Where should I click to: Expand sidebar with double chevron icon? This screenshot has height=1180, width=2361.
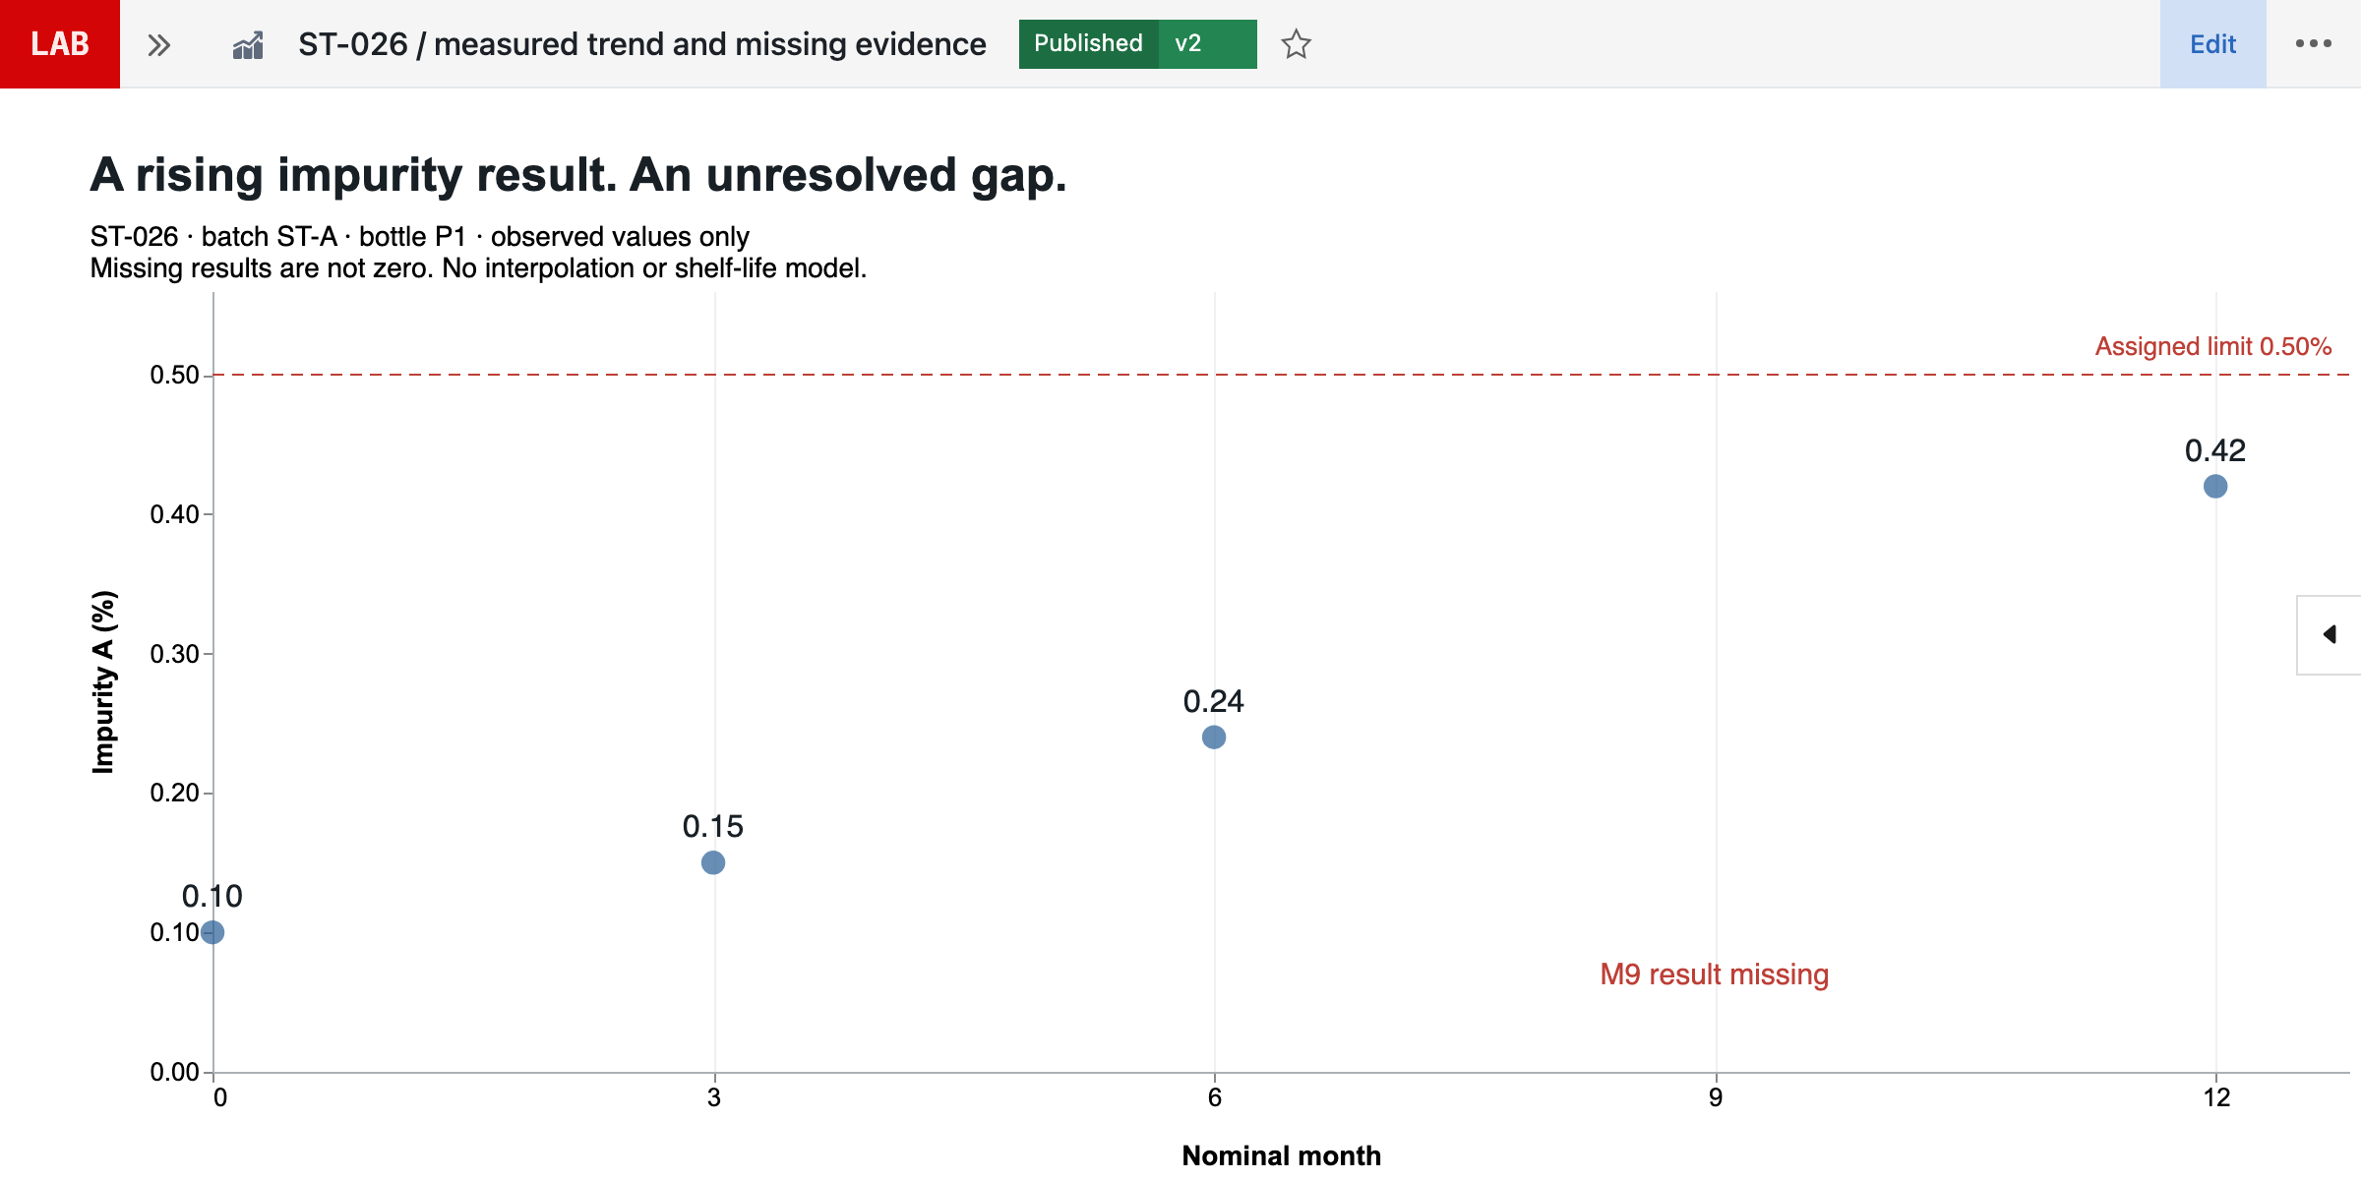(158, 44)
